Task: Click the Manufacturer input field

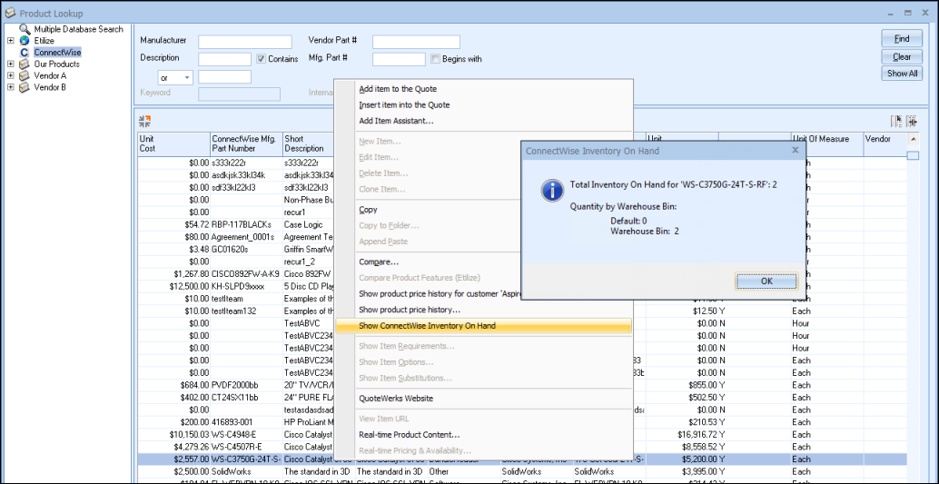Action: 244,42
